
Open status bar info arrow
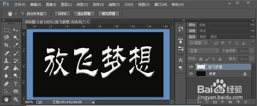pos(94,102)
